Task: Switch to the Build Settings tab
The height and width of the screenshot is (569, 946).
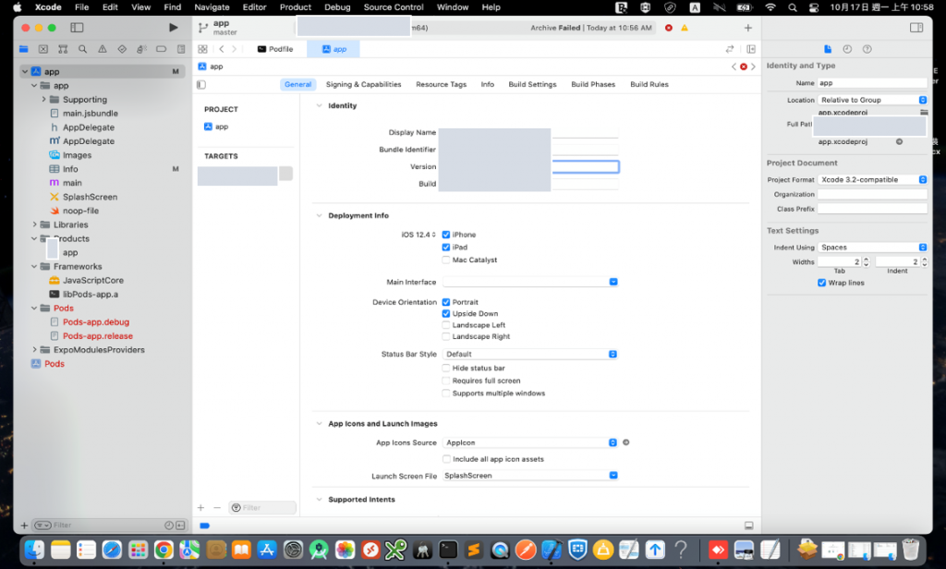Action: [x=532, y=84]
